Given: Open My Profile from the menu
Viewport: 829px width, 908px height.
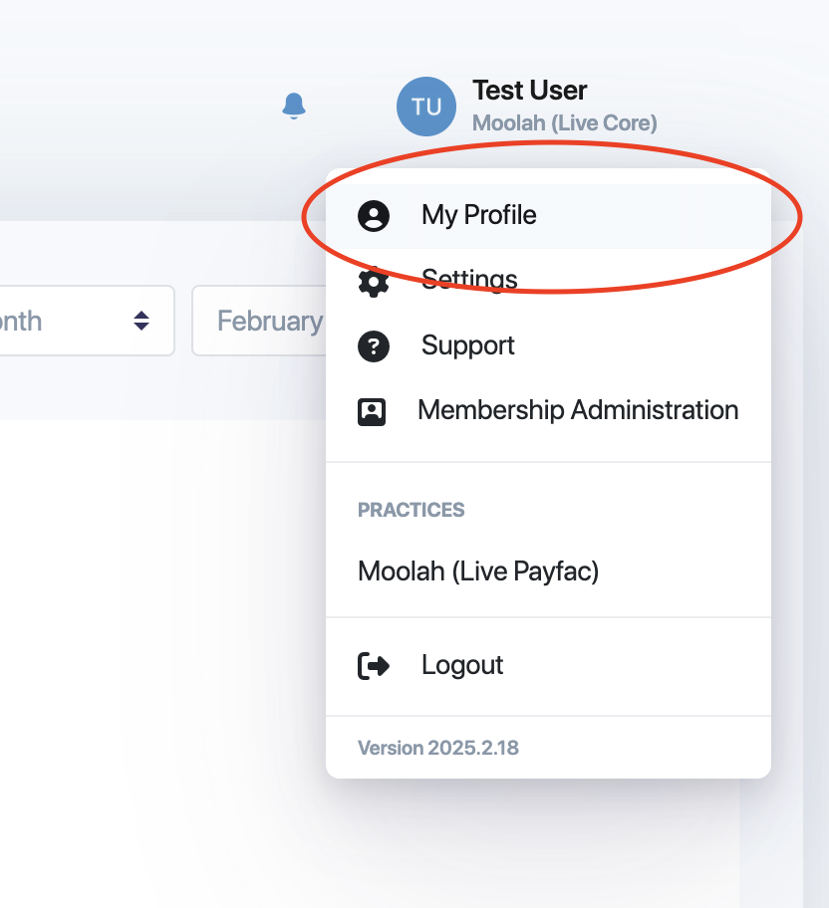Looking at the screenshot, I should pyautogui.click(x=548, y=216).
